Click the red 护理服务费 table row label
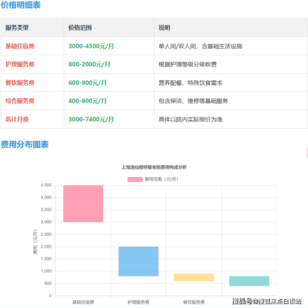The image size is (308, 308). 20,65
